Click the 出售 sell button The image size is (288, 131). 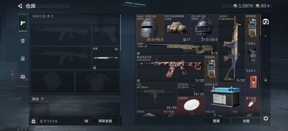246,121
